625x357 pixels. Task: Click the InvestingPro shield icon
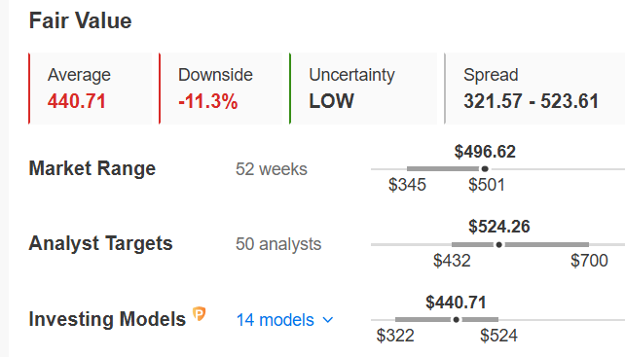click(x=199, y=314)
